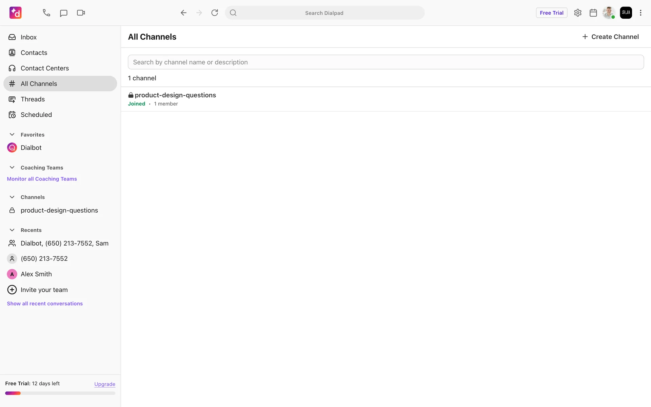Click the refresh page icon

click(215, 13)
